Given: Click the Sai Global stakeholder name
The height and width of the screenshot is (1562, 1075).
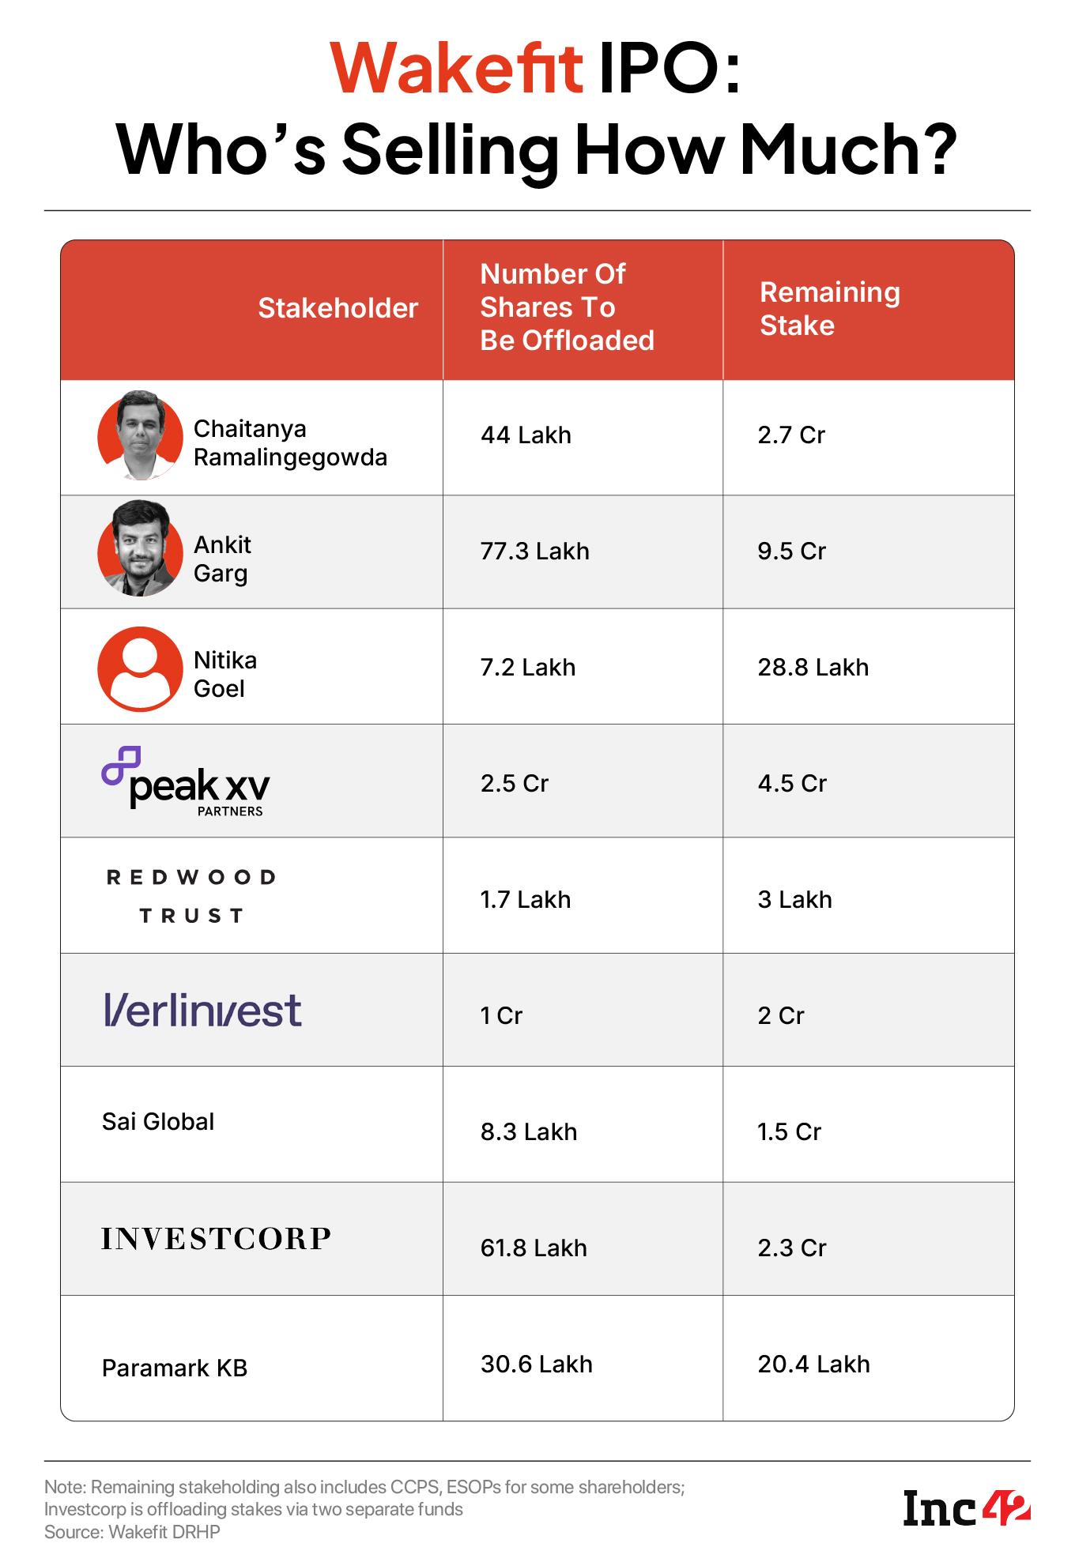Looking at the screenshot, I should [x=158, y=1122].
